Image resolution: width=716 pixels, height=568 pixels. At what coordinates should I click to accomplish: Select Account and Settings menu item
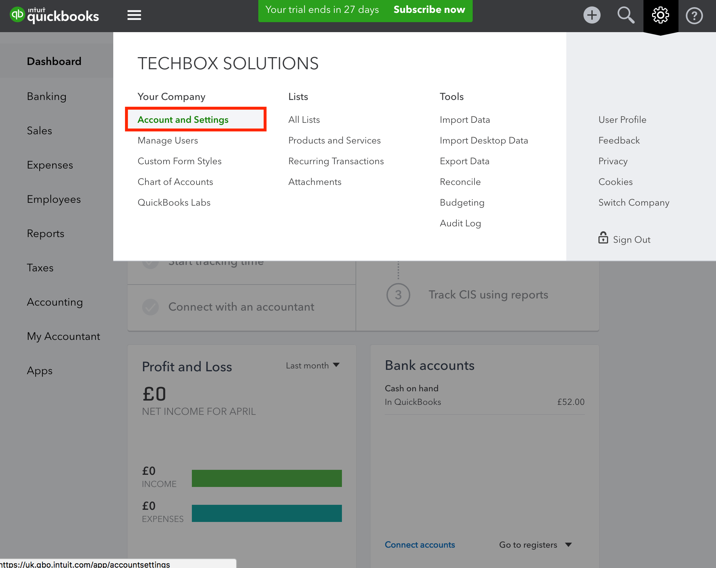pyautogui.click(x=183, y=120)
